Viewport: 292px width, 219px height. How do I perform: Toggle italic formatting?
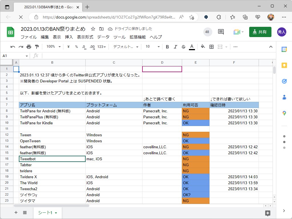[175, 46]
